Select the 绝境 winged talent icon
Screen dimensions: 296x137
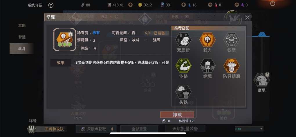click(x=207, y=66)
